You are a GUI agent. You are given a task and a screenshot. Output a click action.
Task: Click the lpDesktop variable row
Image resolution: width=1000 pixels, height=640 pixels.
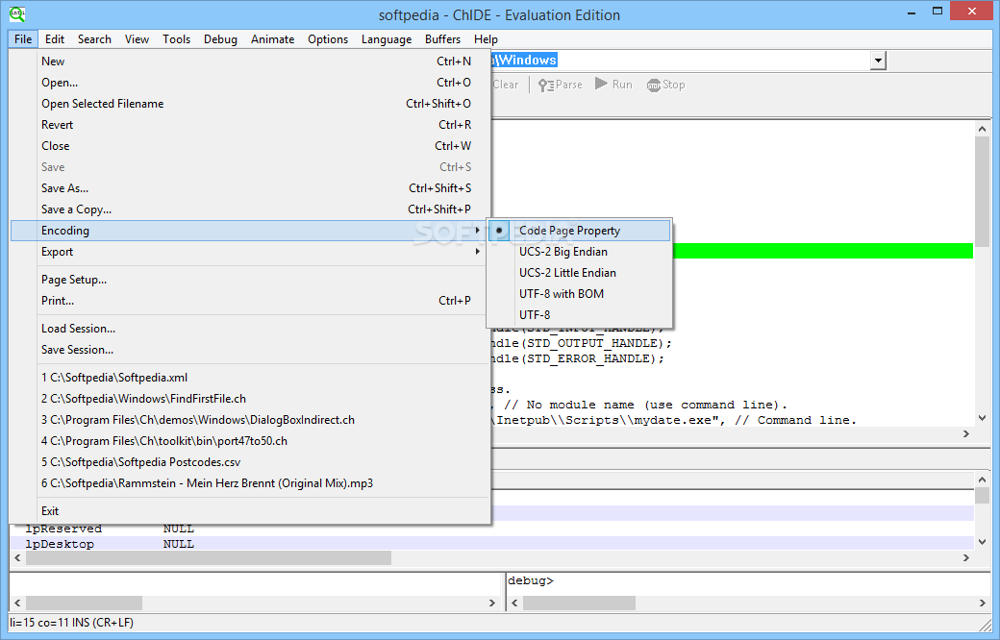(x=491, y=544)
